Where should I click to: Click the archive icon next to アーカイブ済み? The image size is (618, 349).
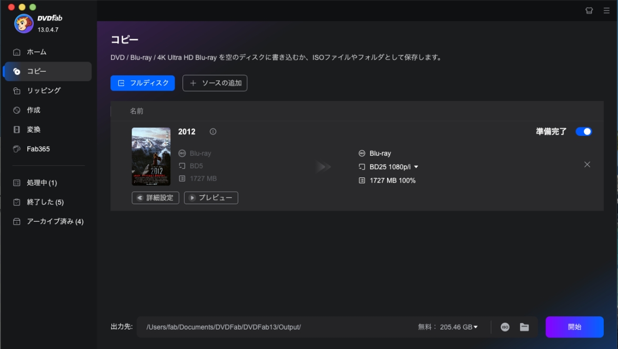point(16,221)
